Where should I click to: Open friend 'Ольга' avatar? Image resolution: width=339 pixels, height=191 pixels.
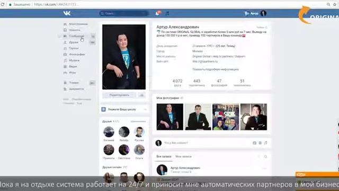click(139, 150)
